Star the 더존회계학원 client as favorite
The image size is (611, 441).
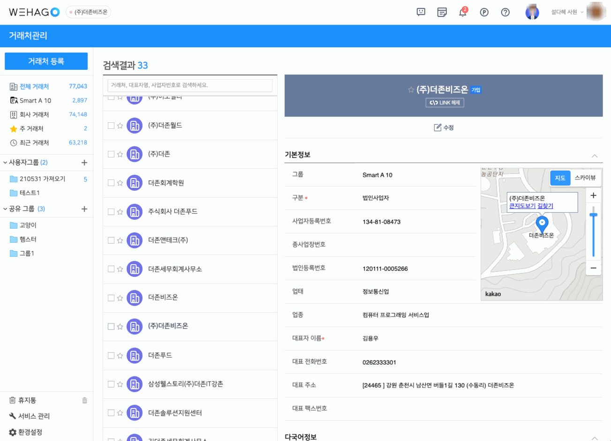click(120, 183)
